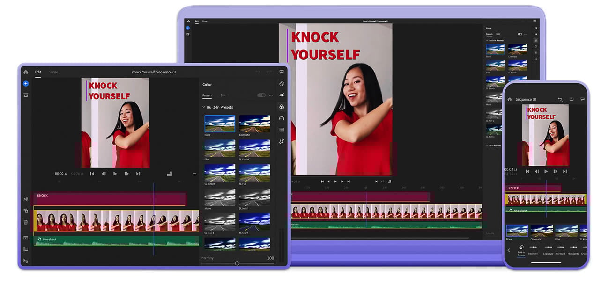Click the Home icon on the laptop
609x284 pixels.
pos(188,21)
